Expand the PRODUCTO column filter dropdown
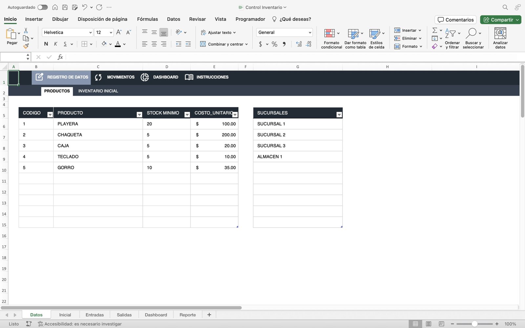This screenshot has width=525, height=328. (139, 114)
